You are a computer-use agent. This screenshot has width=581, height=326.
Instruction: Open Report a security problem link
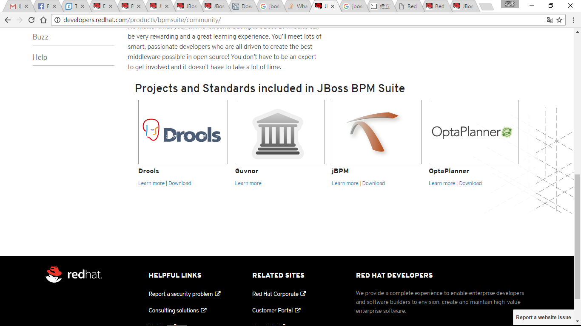click(181, 294)
